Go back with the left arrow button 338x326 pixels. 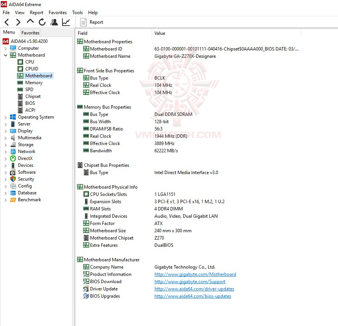click(x=7, y=22)
